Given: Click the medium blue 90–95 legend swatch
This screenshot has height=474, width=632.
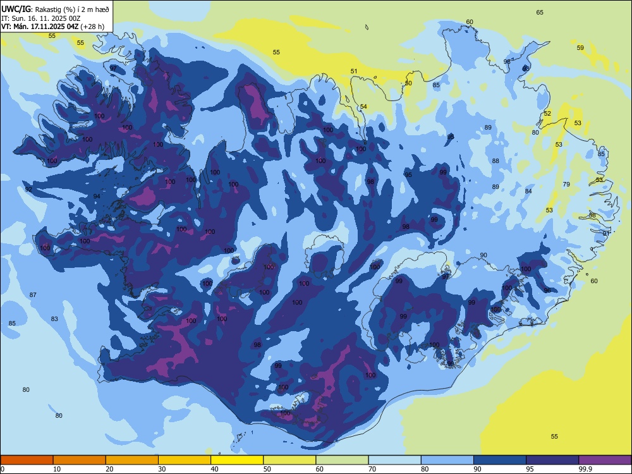Looking at the screenshot, I should click(x=500, y=460).
